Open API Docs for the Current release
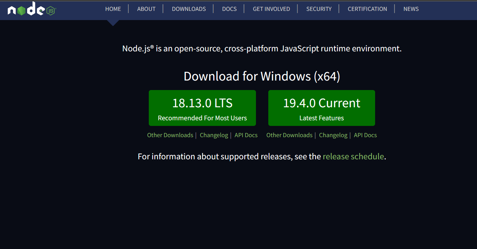Screen dimensions: 477x249 coord(365,135)
